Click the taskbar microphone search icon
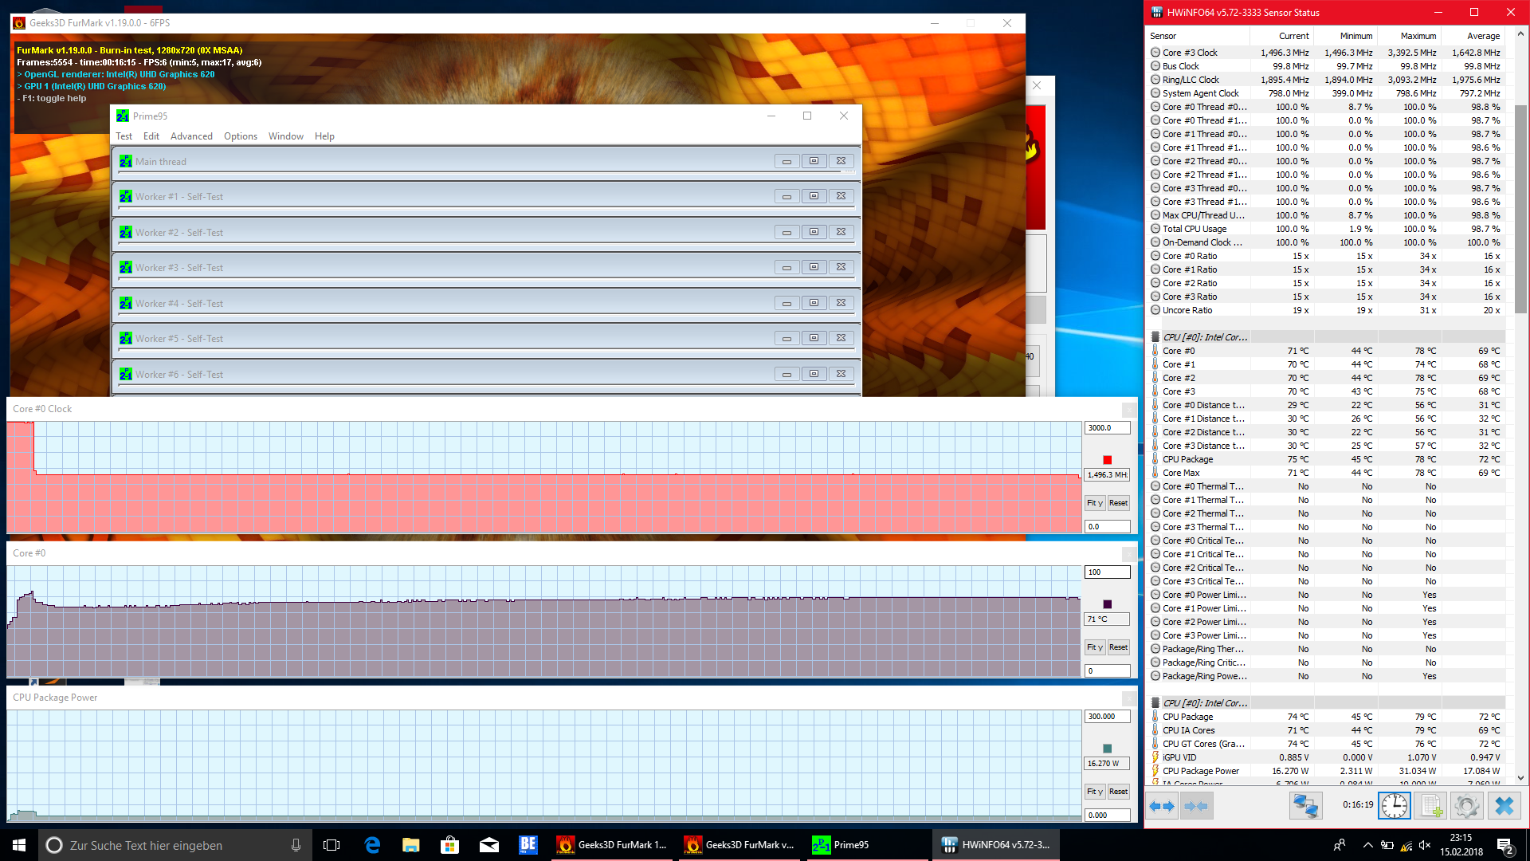1530x861 pixels. click(296, 845)
